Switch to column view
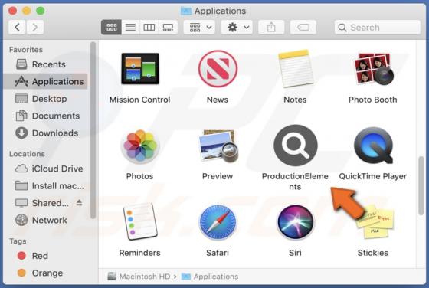Viewport: 429px width, 288px height. [149, 27]
